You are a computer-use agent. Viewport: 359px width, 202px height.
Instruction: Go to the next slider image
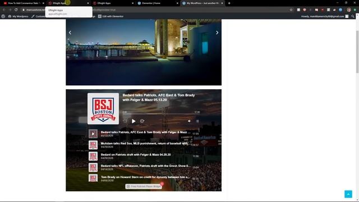point(217,33)
